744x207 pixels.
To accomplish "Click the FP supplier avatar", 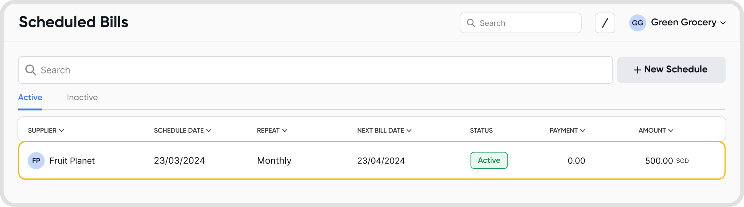I will click(x=36, y=161).
